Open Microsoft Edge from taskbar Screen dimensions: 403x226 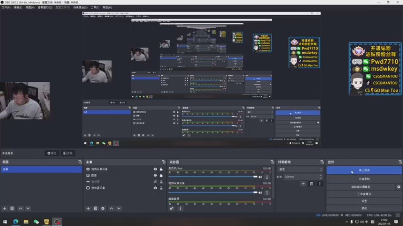[16, 221]
